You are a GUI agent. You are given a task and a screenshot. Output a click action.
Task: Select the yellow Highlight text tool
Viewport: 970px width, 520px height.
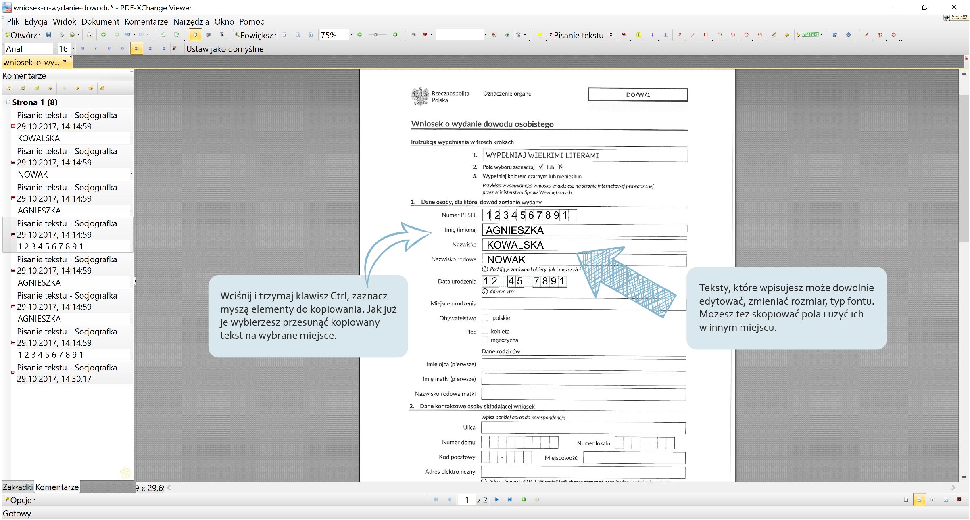[x=638, y=35]
